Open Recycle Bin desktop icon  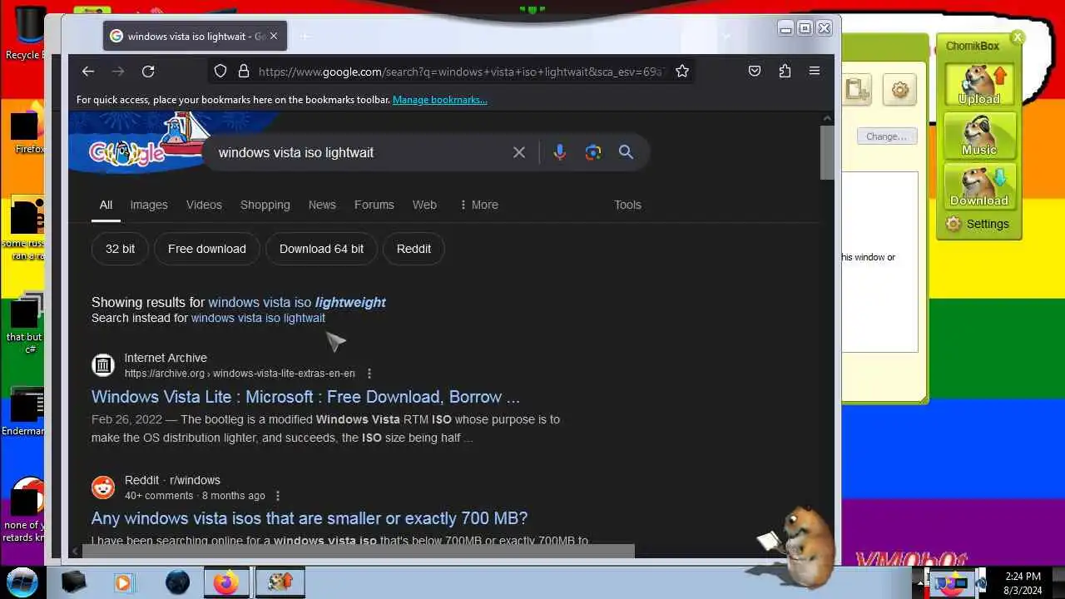pyautogui.click(x=30, y=33)
